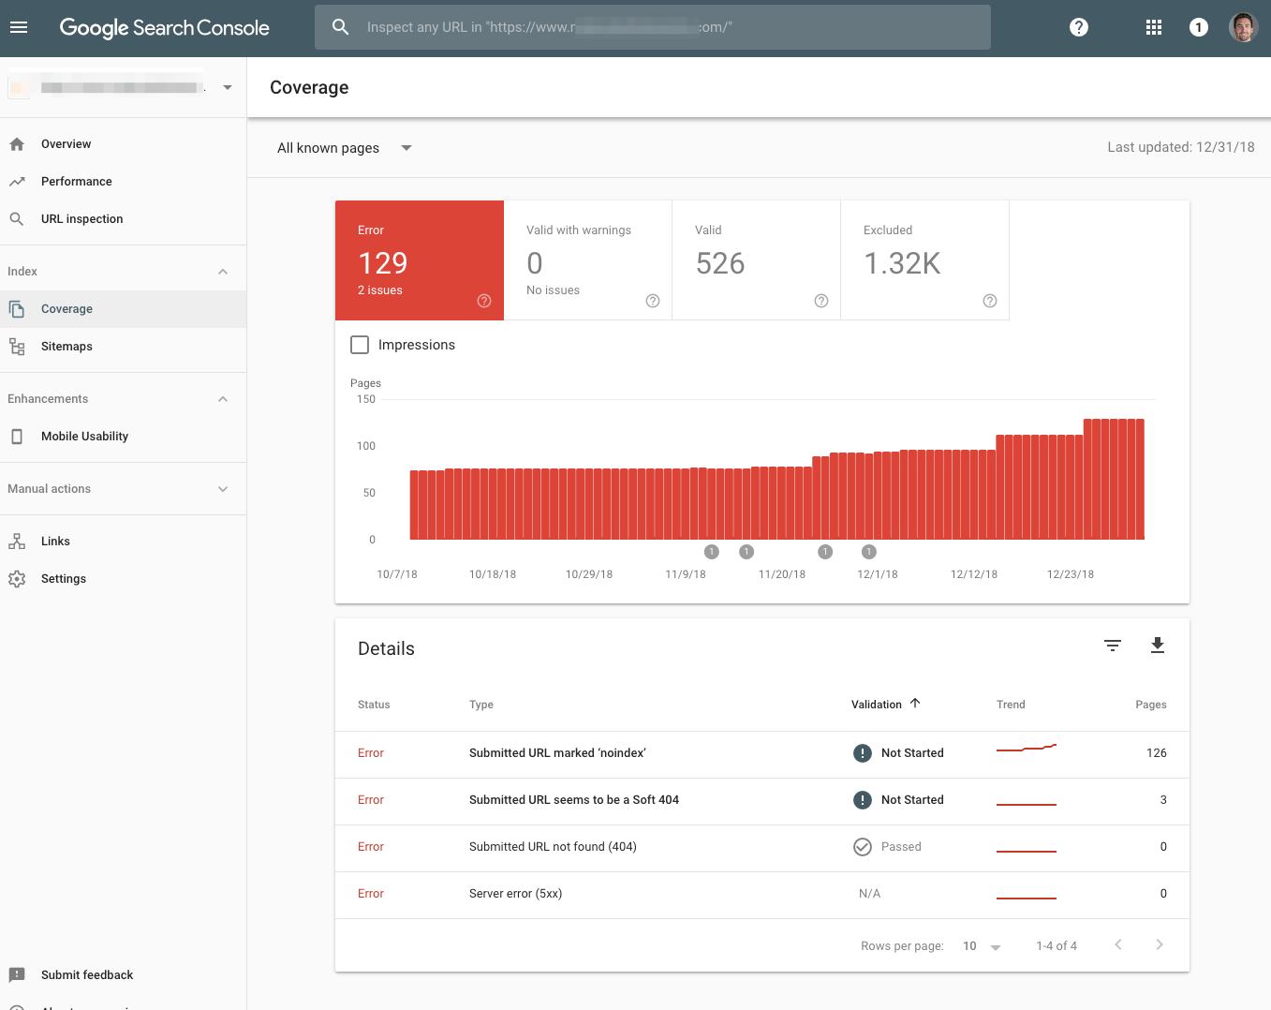Toggle the Error status card
This screenshot has height=1010, width=1271.
[420, 260]
